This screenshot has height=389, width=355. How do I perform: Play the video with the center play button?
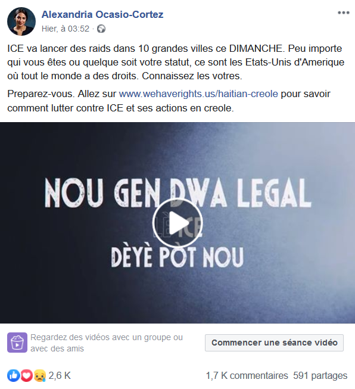[177, 223]
